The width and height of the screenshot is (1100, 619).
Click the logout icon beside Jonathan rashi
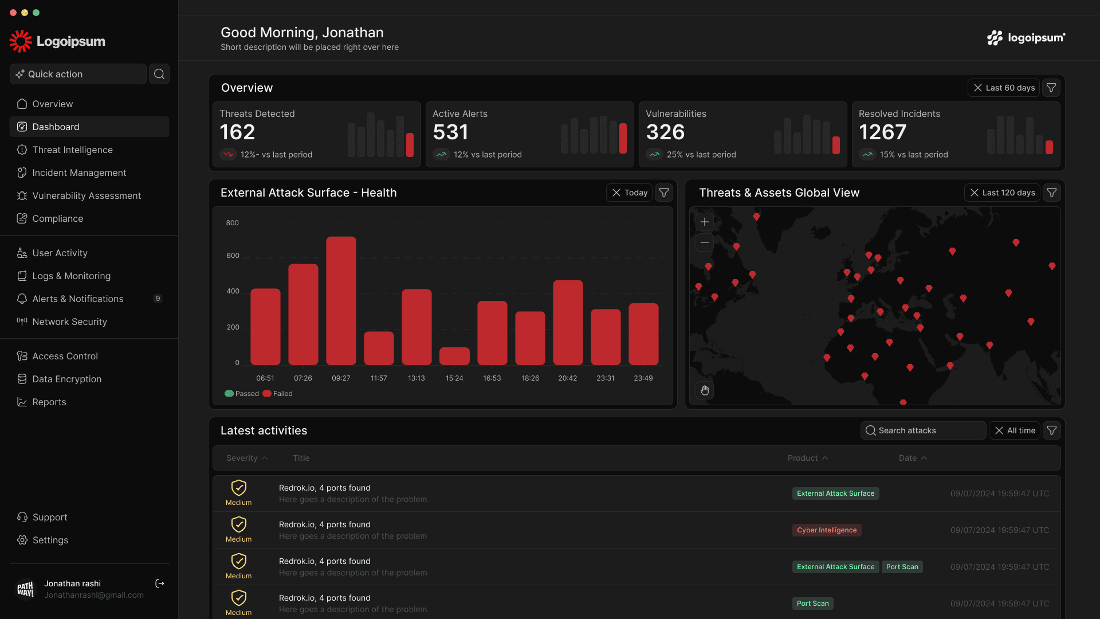click(x=160, y=583)
